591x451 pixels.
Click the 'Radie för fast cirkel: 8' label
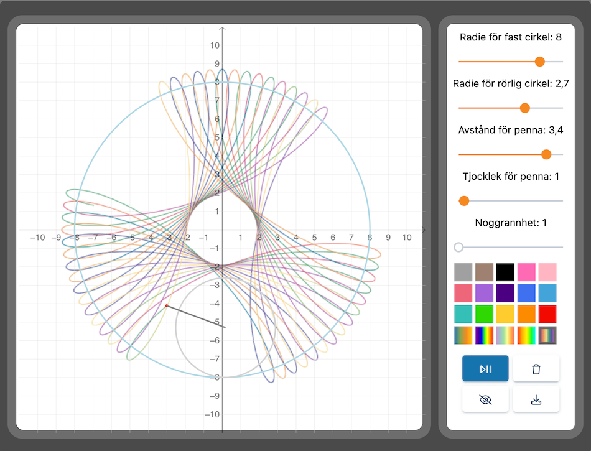(x=510, y=37)
